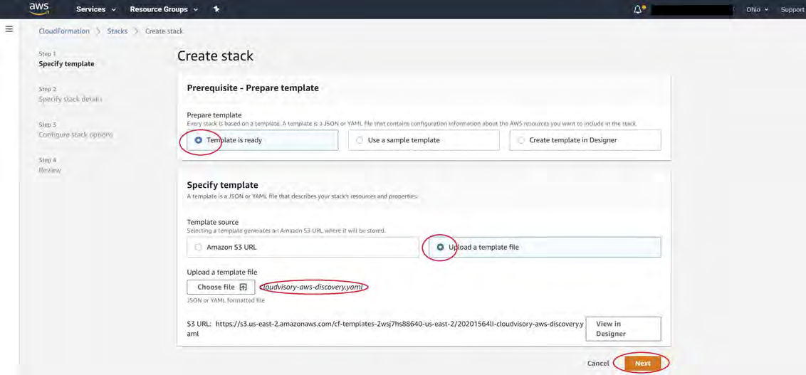The image size is (806, 375).
Task: Click the S3 URL text
Action: pos(385,329)
